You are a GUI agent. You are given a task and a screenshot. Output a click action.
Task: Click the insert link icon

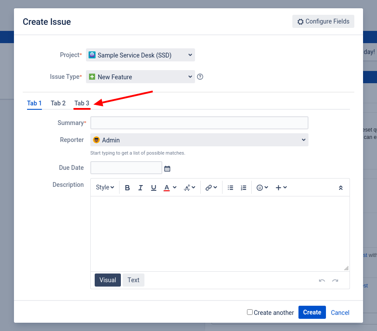point(209,188)
